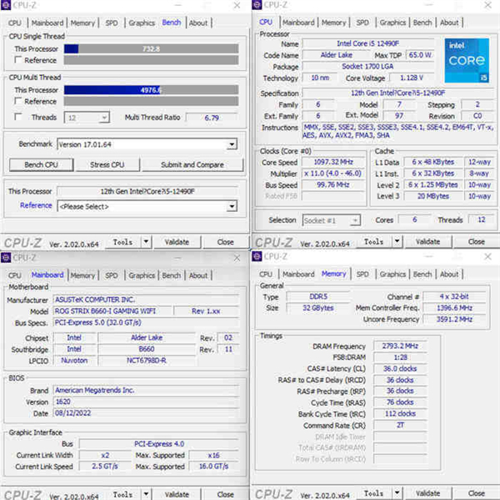Enable Reference checkbox under CPU Multi Thread

pyautogui.click(x=18, y=101)
